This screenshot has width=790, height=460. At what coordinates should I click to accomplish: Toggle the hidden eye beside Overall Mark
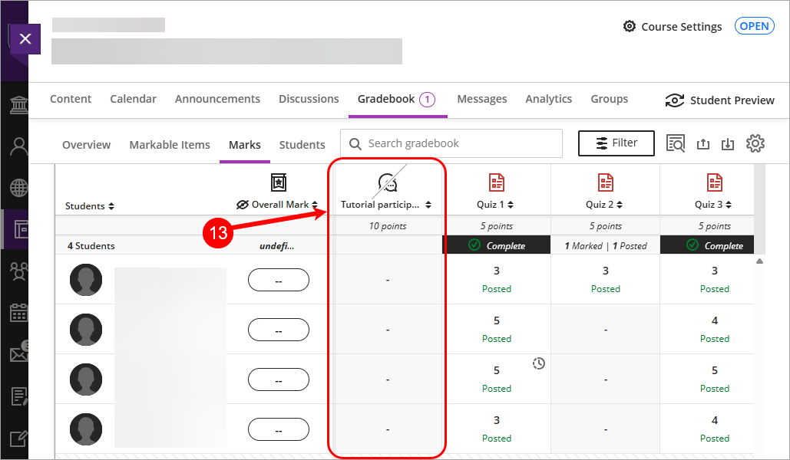[x=243, y=205]
